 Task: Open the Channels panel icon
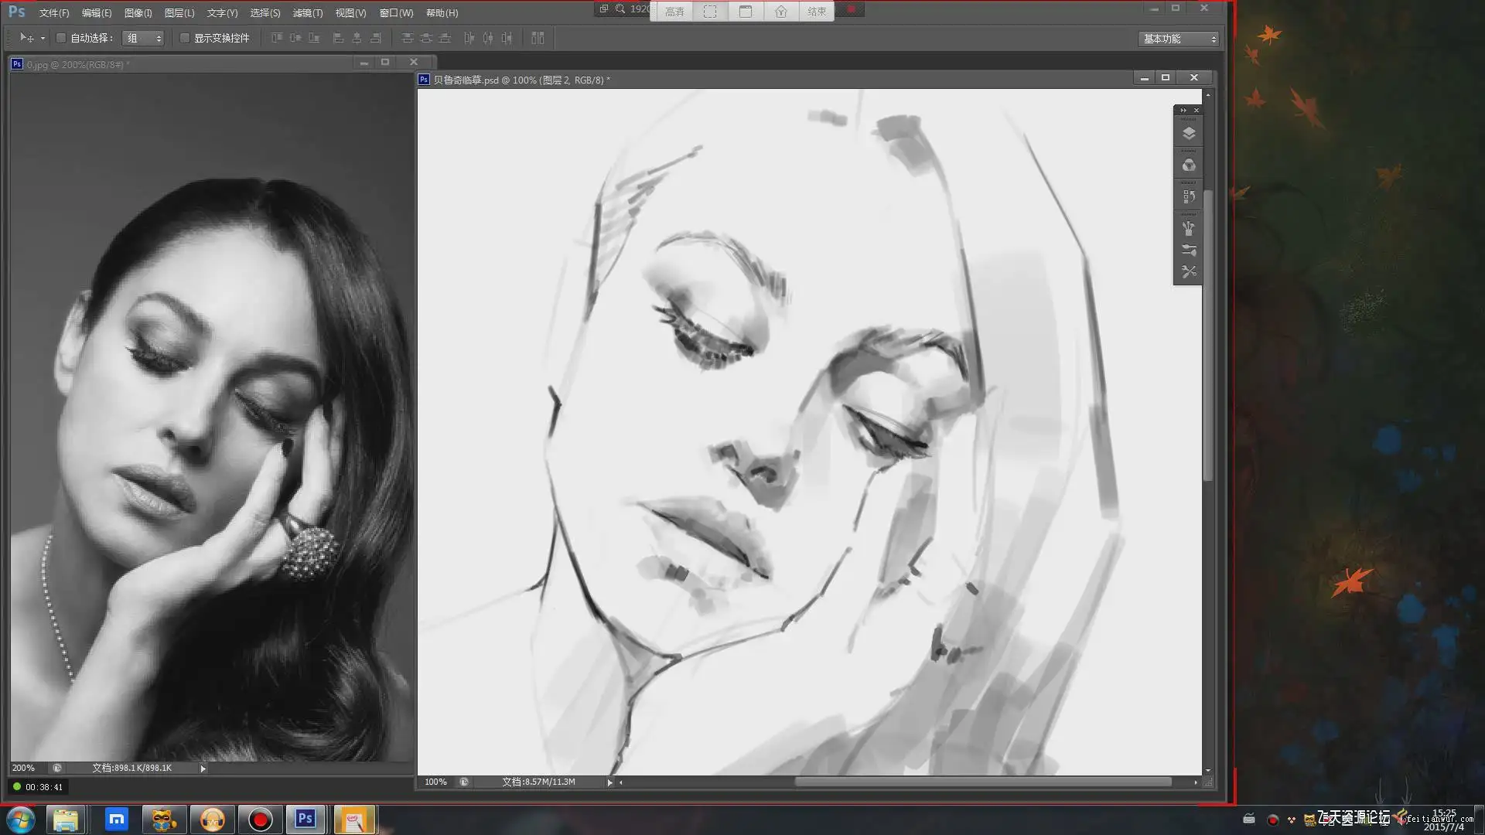point(1189,165)
